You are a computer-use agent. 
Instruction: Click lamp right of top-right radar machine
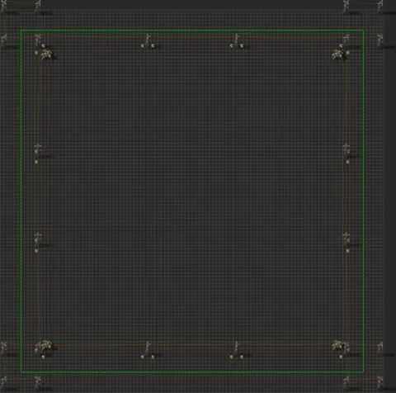tap(348, 53)
